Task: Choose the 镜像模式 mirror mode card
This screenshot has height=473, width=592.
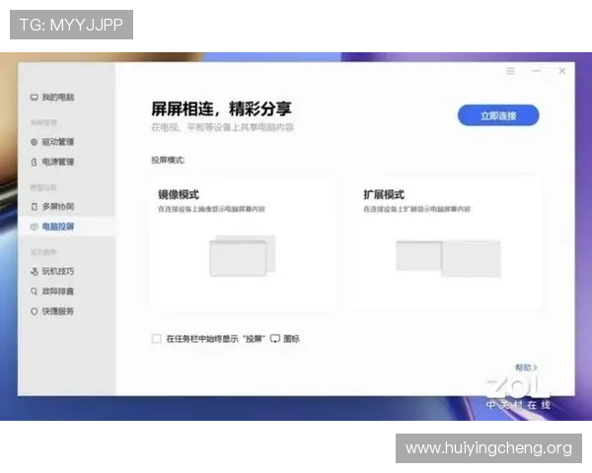Action: 243,242
